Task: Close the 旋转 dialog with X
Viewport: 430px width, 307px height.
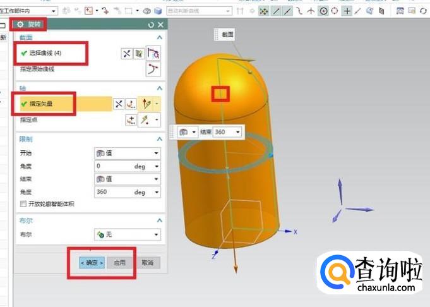Action: click(161, 25)
